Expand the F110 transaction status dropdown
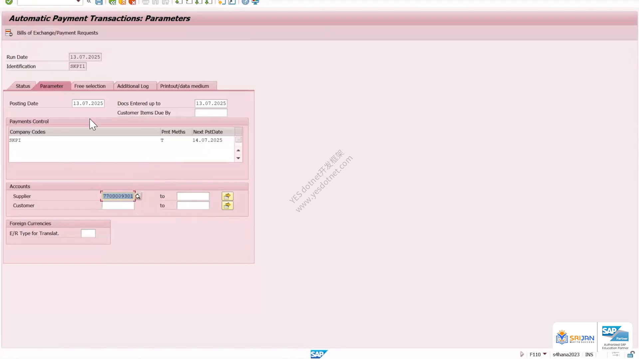Screen dimensions: 639x359 point(545,354)
